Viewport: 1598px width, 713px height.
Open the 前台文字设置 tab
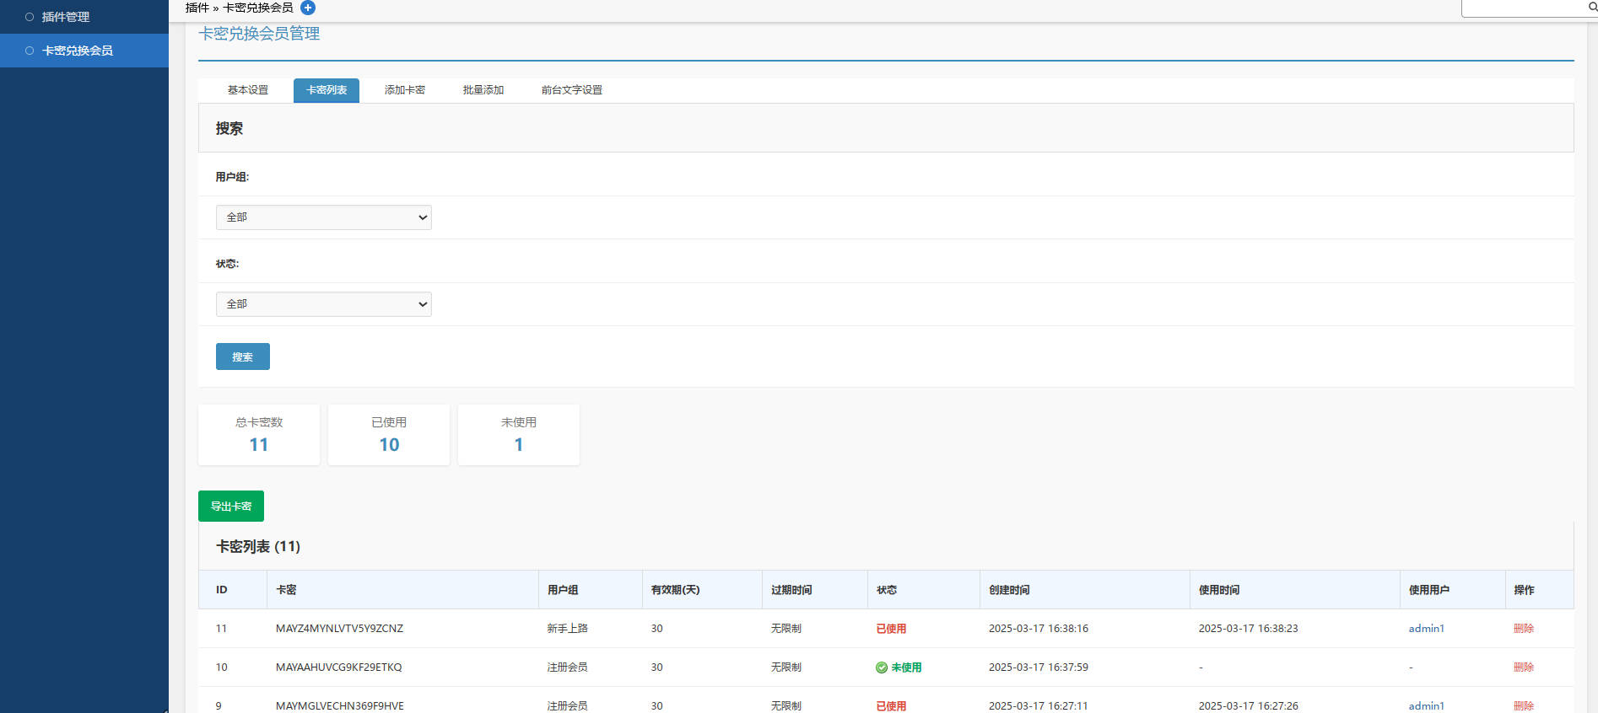[572, 90]
